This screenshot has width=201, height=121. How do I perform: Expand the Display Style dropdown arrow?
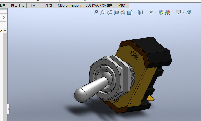click(x=145, y=12)
